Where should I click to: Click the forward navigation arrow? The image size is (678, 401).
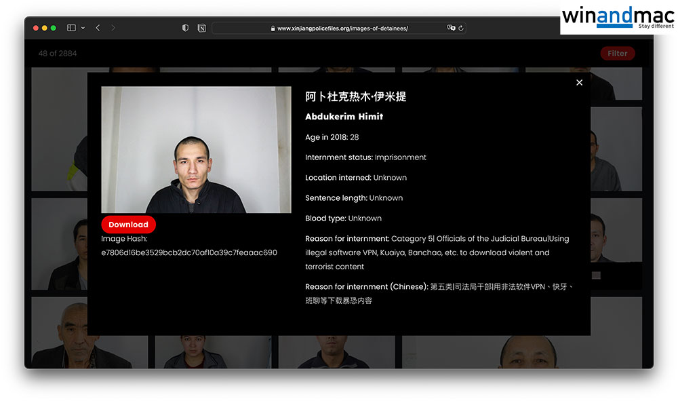point(113,28)
